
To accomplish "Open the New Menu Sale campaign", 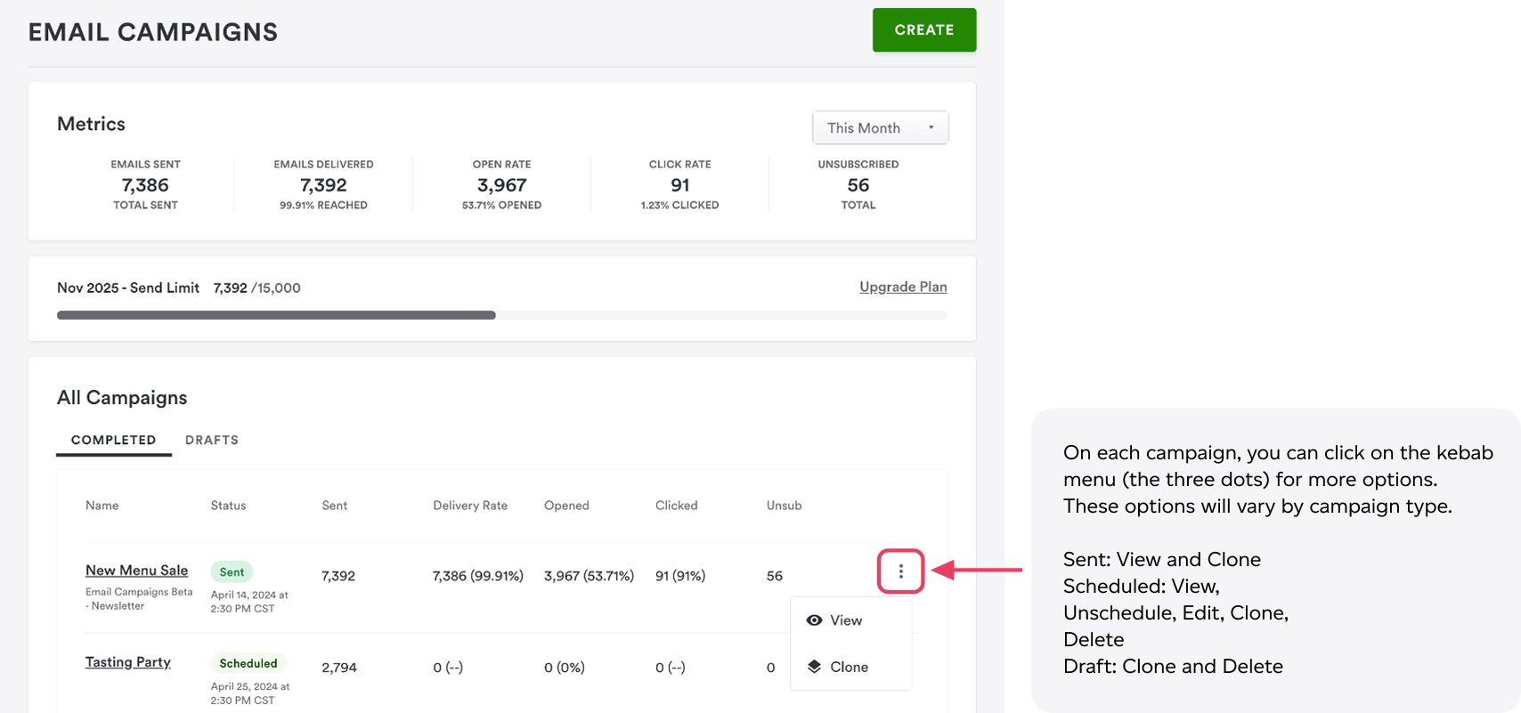I will point(137,571).
